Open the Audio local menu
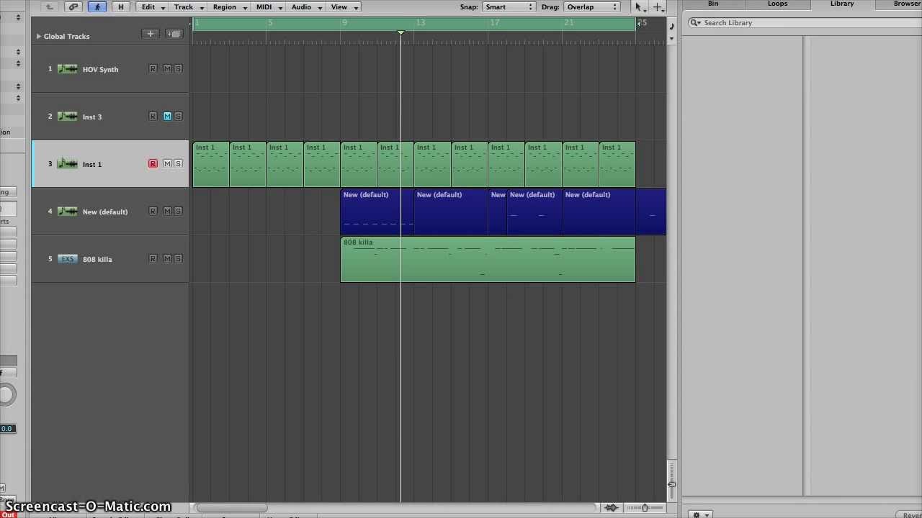The width and height of the screenshot is (922, 518). coord(306,7)
